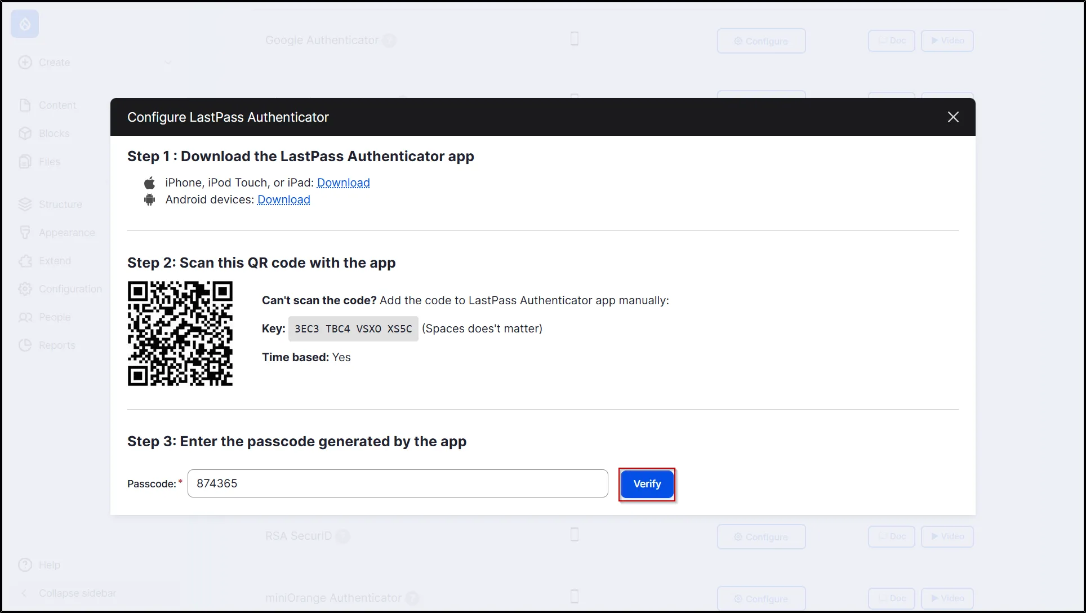Open the Help question mark icon
The height and width of the screenshot is (613, 1086).
pos(25,565)
